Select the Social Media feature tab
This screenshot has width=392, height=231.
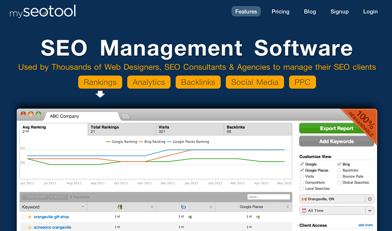click(255, 82)
